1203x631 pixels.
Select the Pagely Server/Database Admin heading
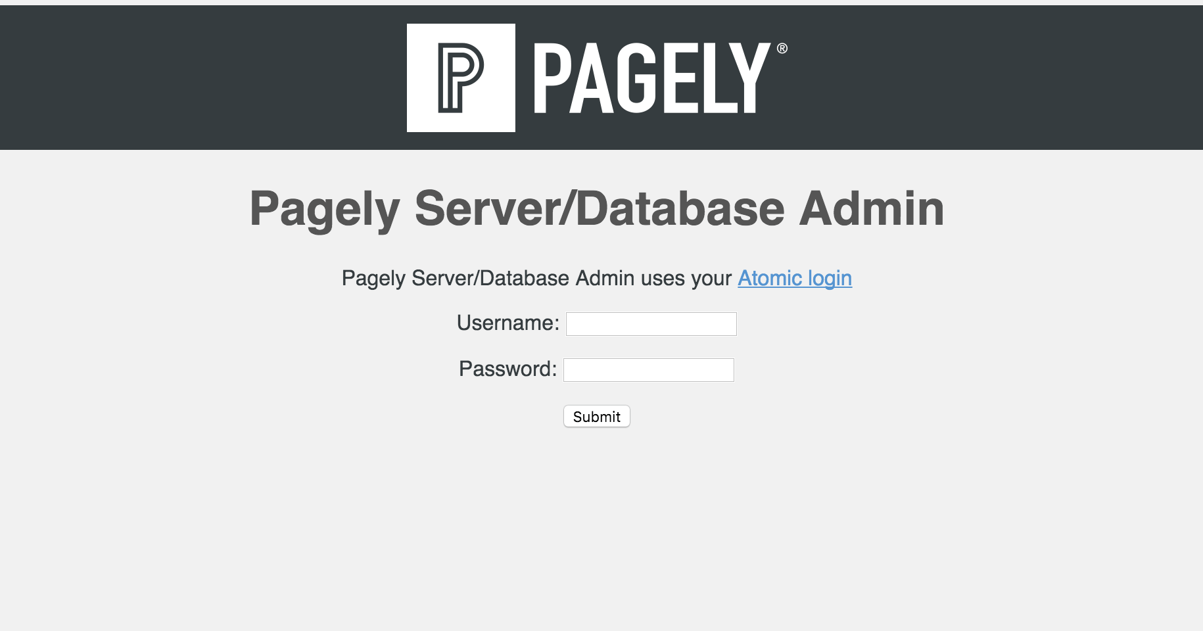pos(596,209)
